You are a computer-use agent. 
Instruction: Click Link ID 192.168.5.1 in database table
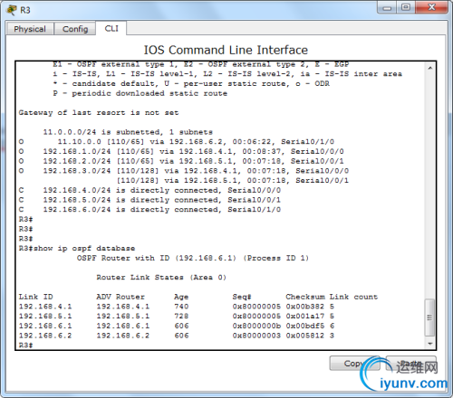[x=45, y=316]
